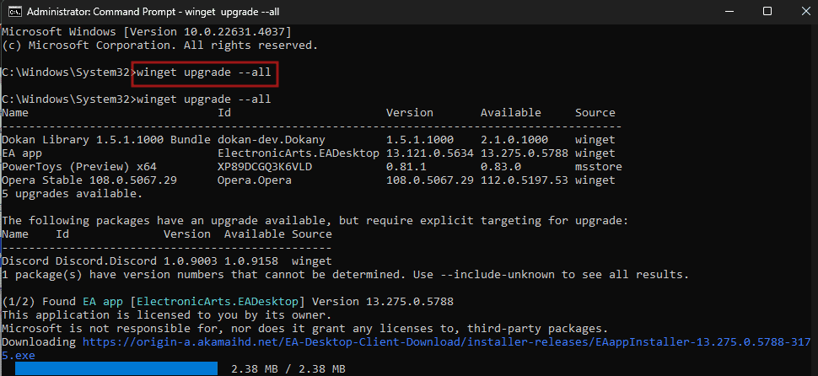Click 'EA app' name in the upgrade table
The height and width of the screenshot is (376, 818).
[x=22, y=153]
